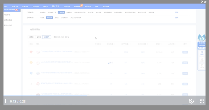Viewport: 209px width, 110px height.
Task: Click the blue cat mascot icon
Action: point(201,38)
